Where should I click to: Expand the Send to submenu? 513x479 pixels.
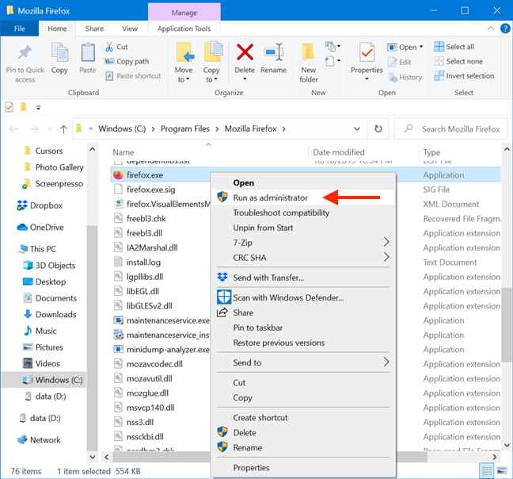pyautogui.click(x=386, y=362)
